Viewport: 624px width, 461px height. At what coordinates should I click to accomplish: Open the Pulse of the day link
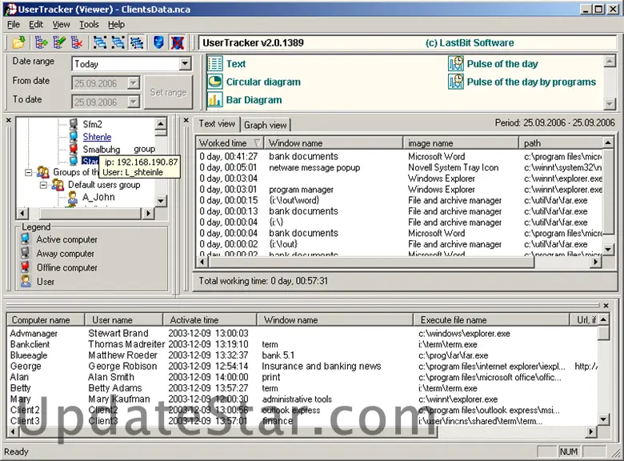(x=502, y=64)
